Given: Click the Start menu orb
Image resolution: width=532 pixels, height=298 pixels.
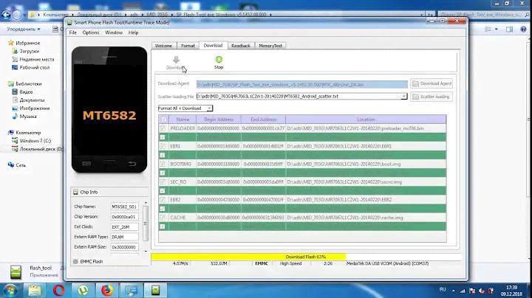Looking at the screenshot, I should tap(13, 290).
